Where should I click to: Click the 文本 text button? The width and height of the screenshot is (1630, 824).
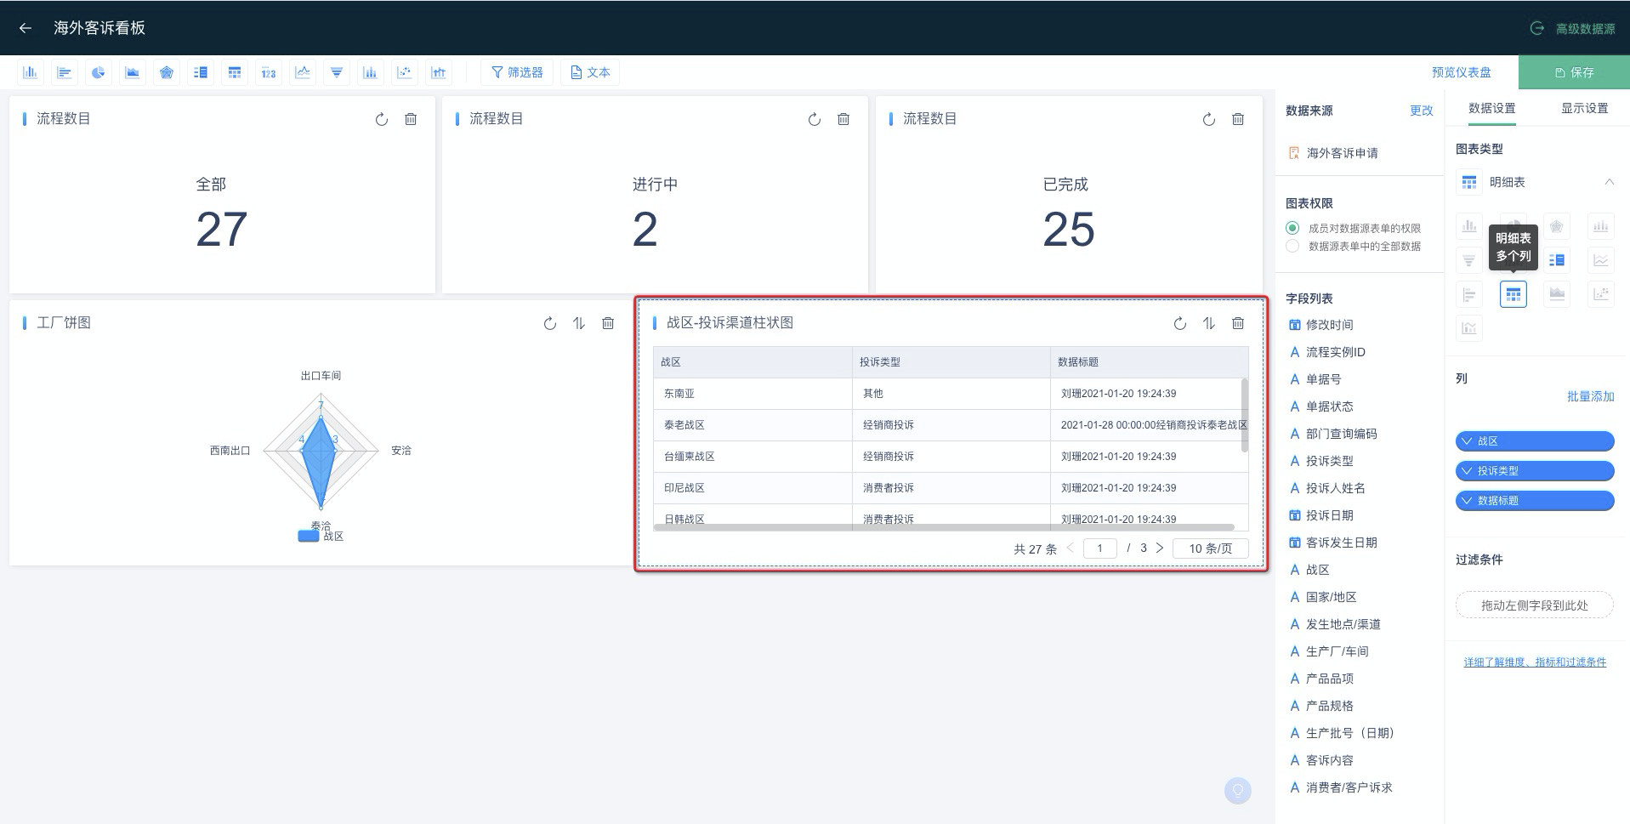pyautogui.click(x=590, y=72)
